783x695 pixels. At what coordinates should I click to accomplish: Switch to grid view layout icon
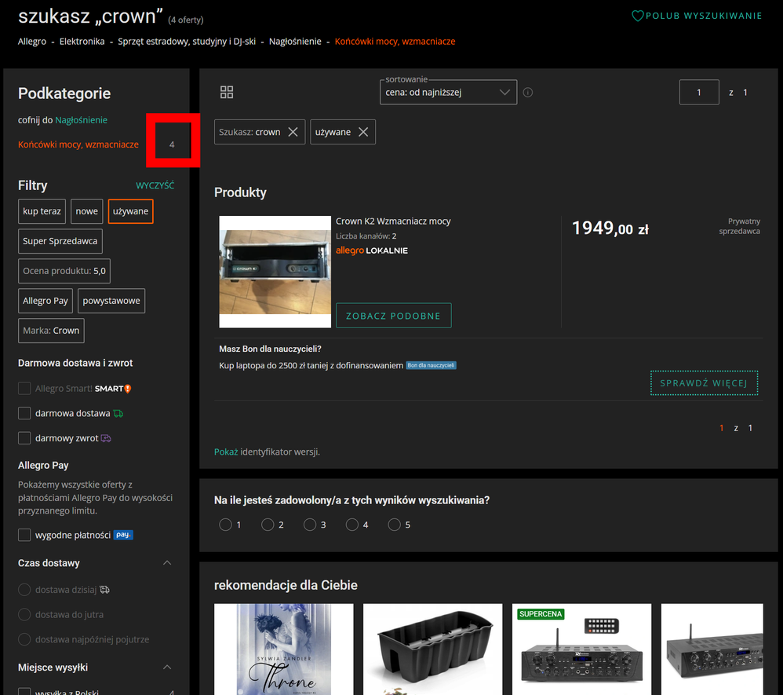coord(227,92)
